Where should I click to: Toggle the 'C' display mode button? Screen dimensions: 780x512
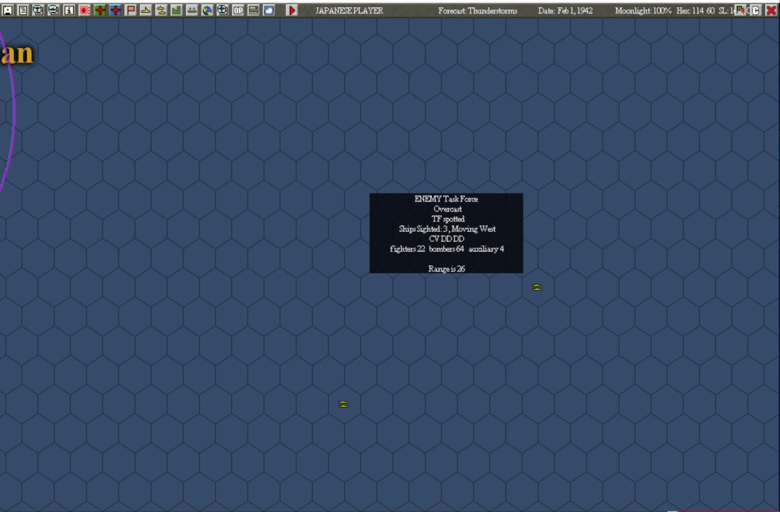click(756, 10)
